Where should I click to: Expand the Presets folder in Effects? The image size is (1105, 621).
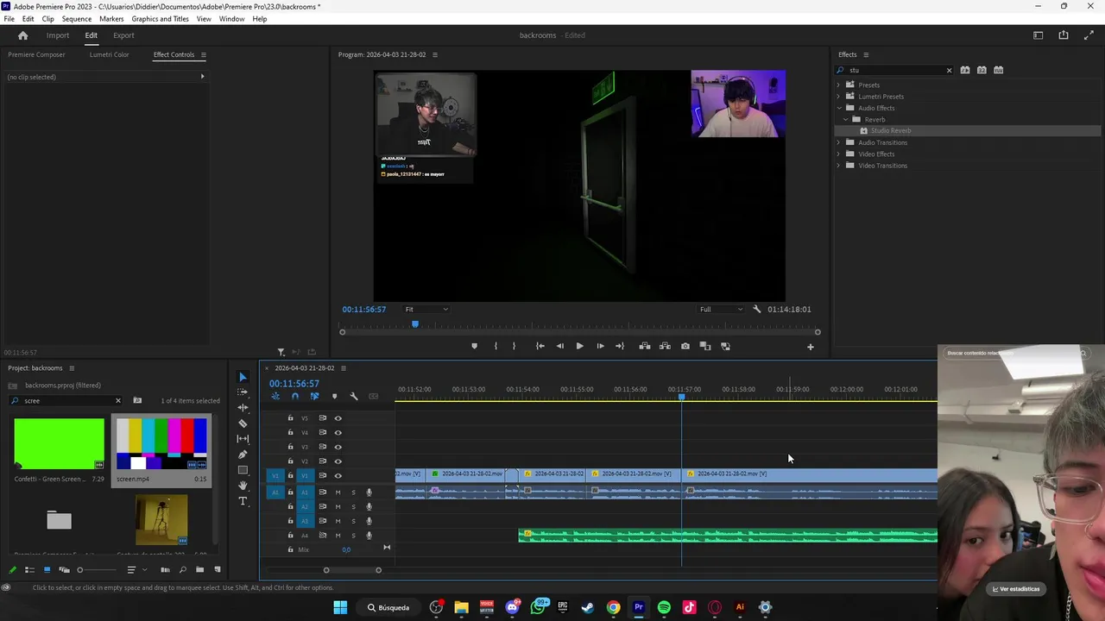click(838, 85)
